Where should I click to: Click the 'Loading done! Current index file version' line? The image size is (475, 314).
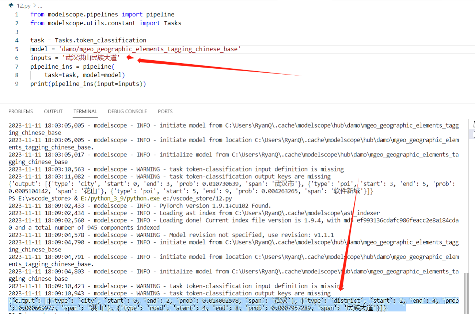point(233,220)
